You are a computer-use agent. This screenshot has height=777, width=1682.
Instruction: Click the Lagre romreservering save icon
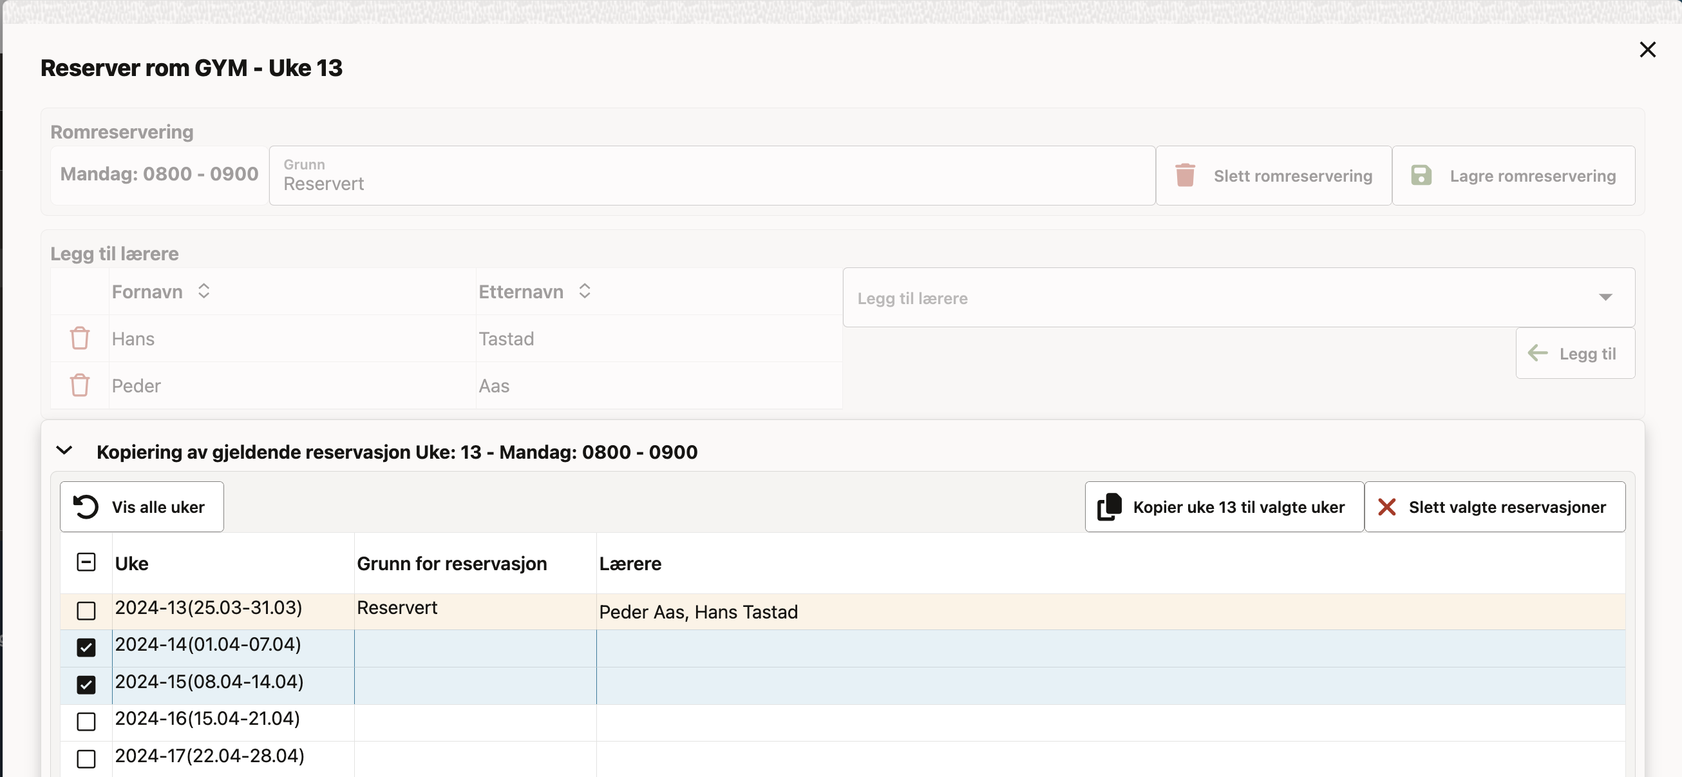(1421, 175)
